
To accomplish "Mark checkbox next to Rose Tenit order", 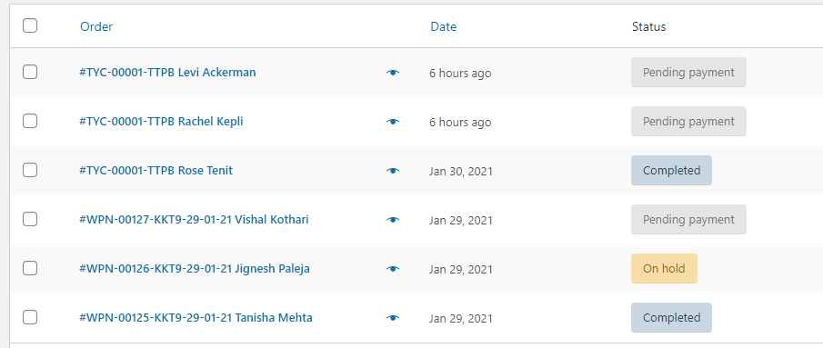I will (x=30, y=170).
